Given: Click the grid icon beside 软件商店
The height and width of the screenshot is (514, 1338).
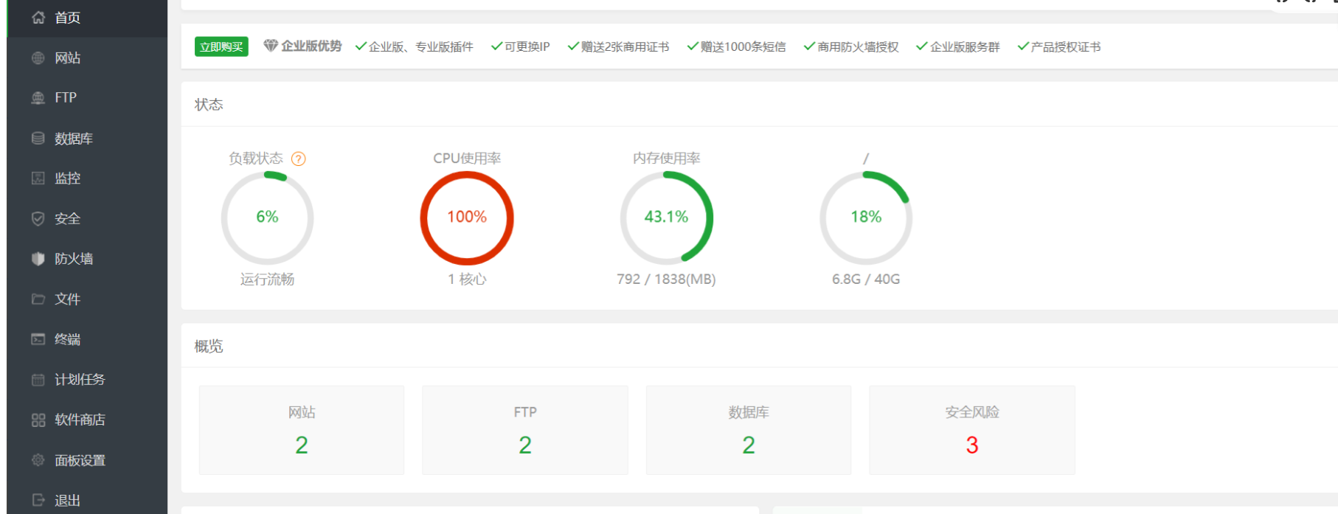Looking at the screenshot, I should (x=38, y=420).
